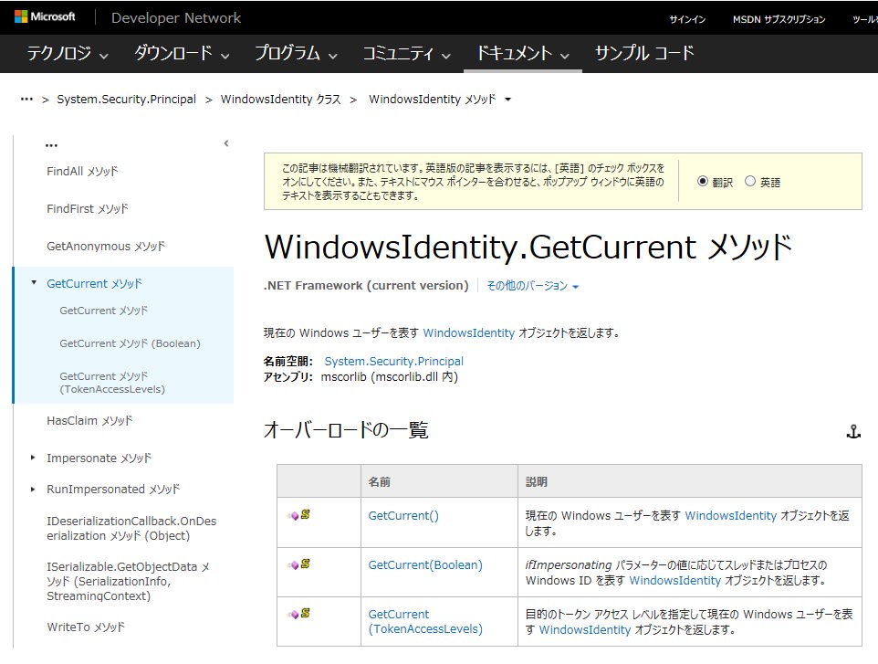The height and width of the screenshot is (664, 878).
Task: Open the その他のバージョン version dropdown
Action: [x=532, y=286]
